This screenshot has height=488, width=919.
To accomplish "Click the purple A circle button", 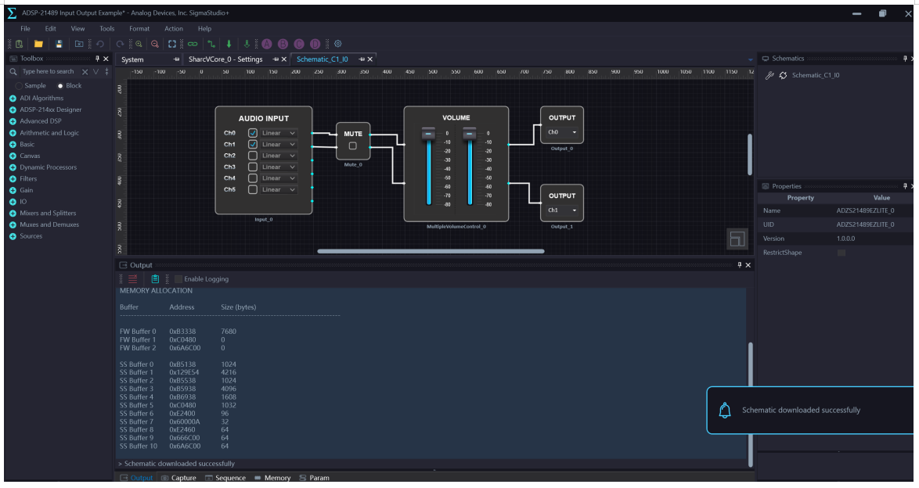I will click(x=267, y=44).
